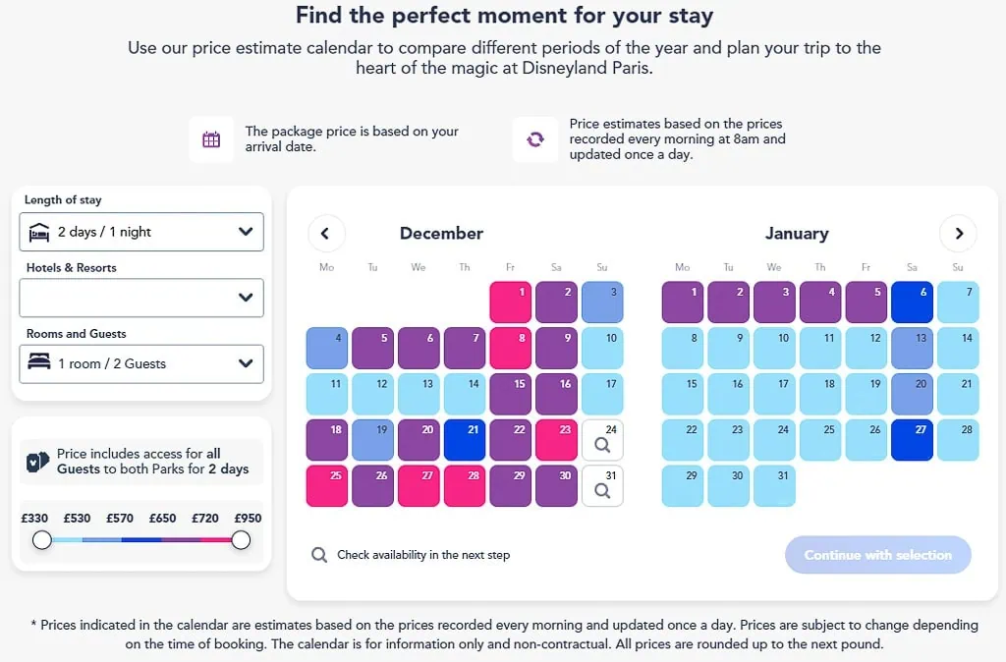Click Continue with selection button
1006x662 pixels.
point(877,555)
